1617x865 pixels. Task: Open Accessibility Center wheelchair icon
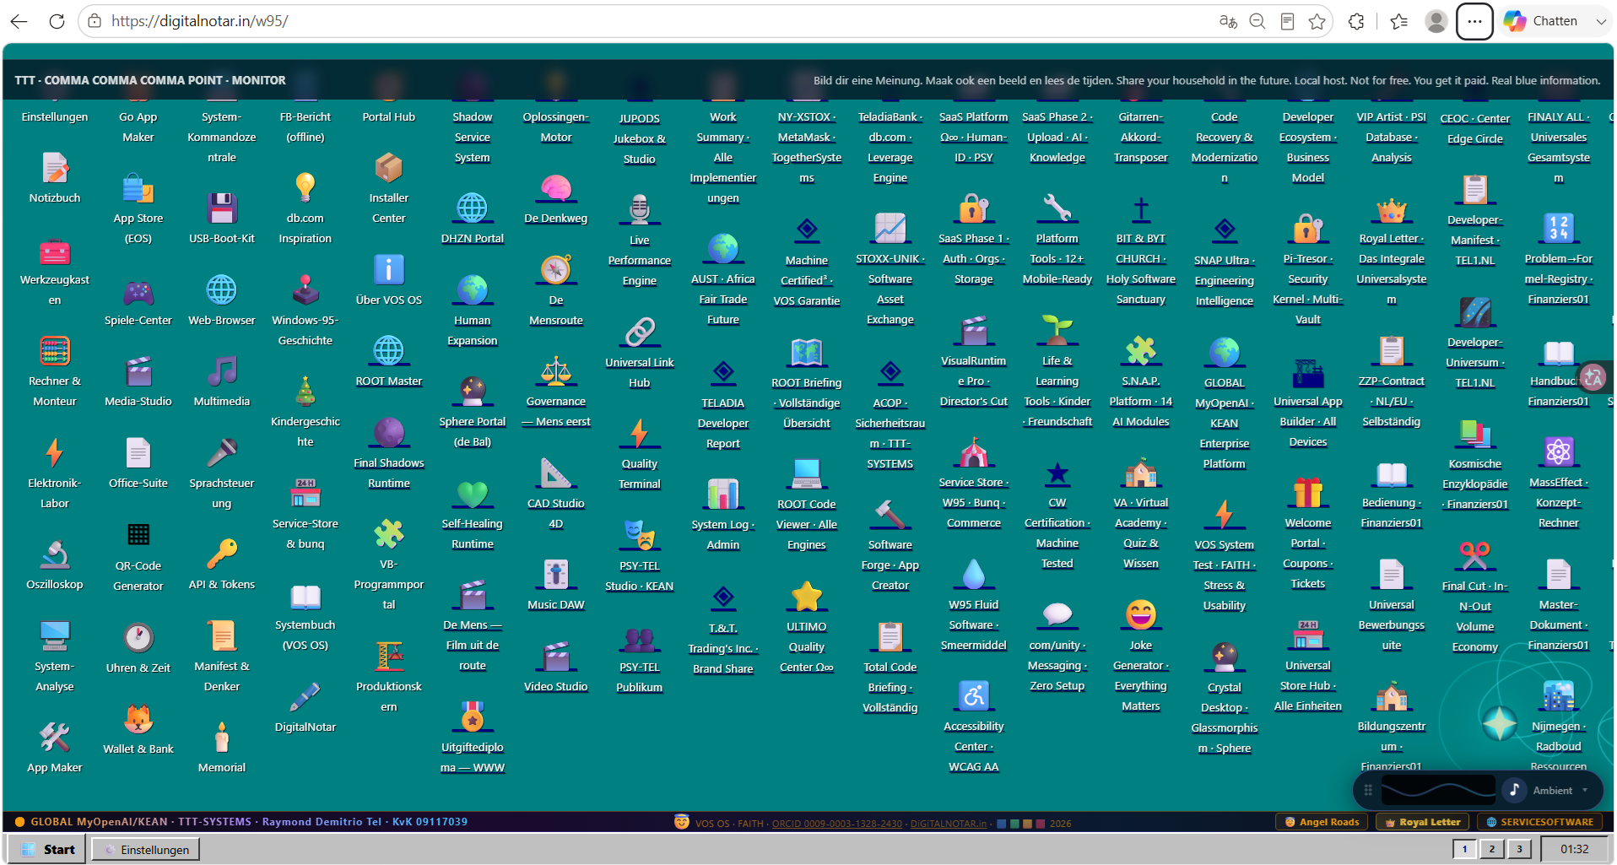pos(974,696)
